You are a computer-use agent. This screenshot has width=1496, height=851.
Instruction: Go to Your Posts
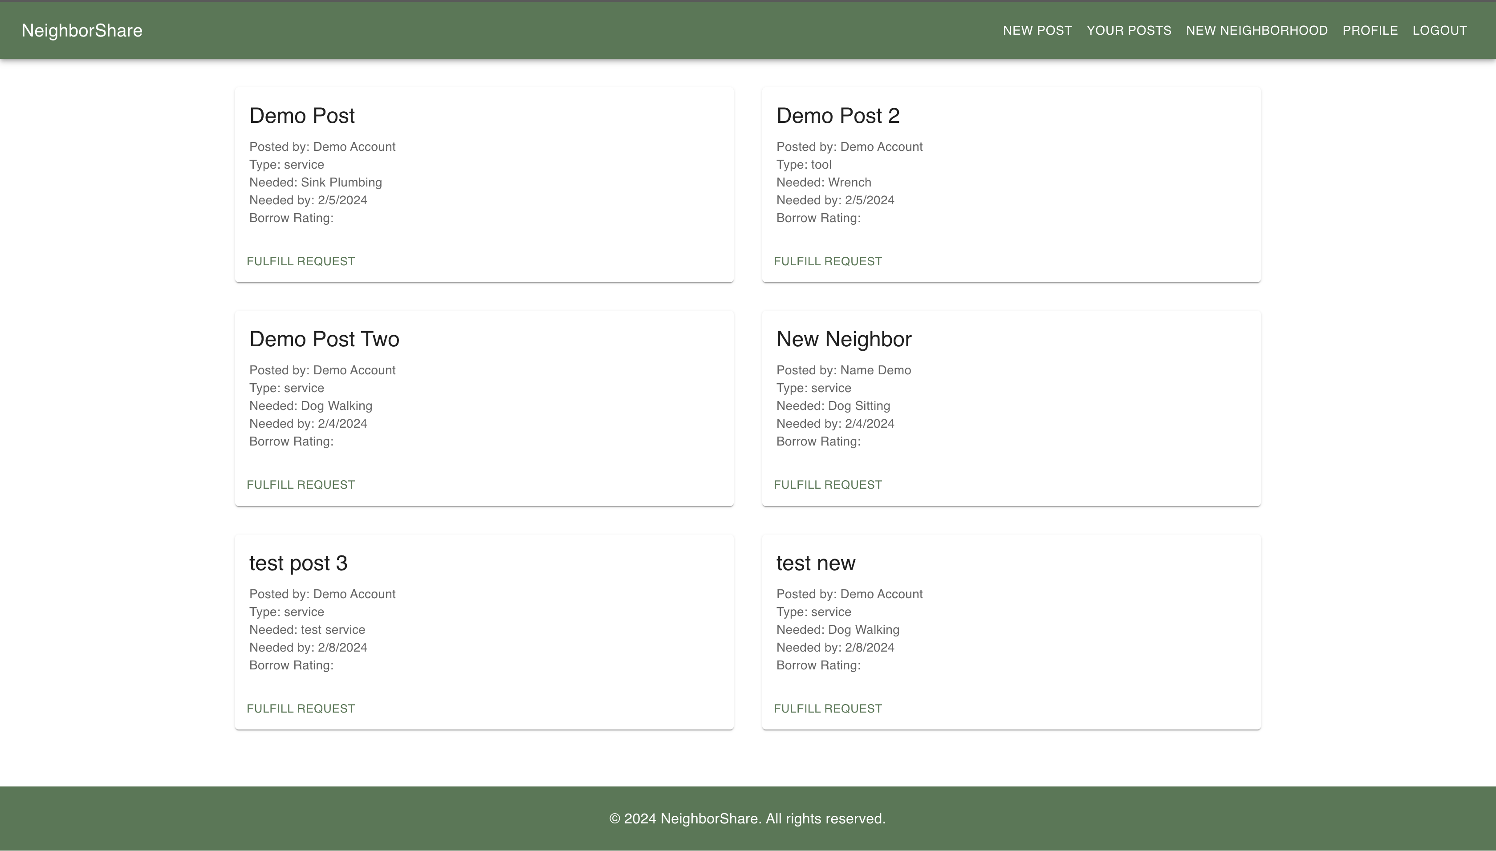1128,30
